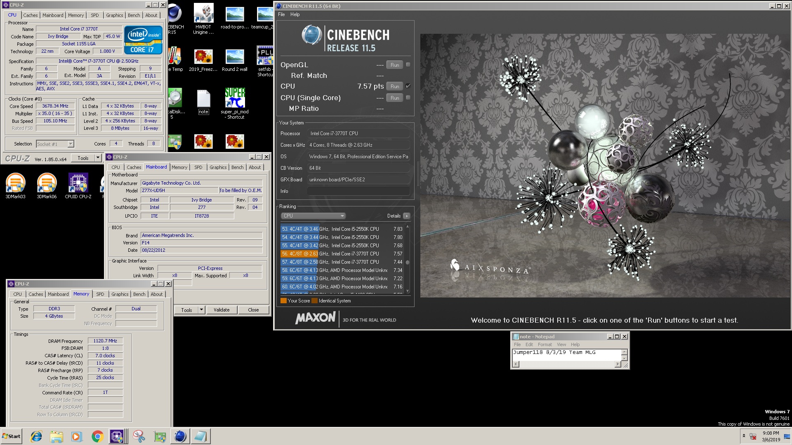
Task: Click the Windows Start button
Action: pyautogui.click(x=11, y=436)
